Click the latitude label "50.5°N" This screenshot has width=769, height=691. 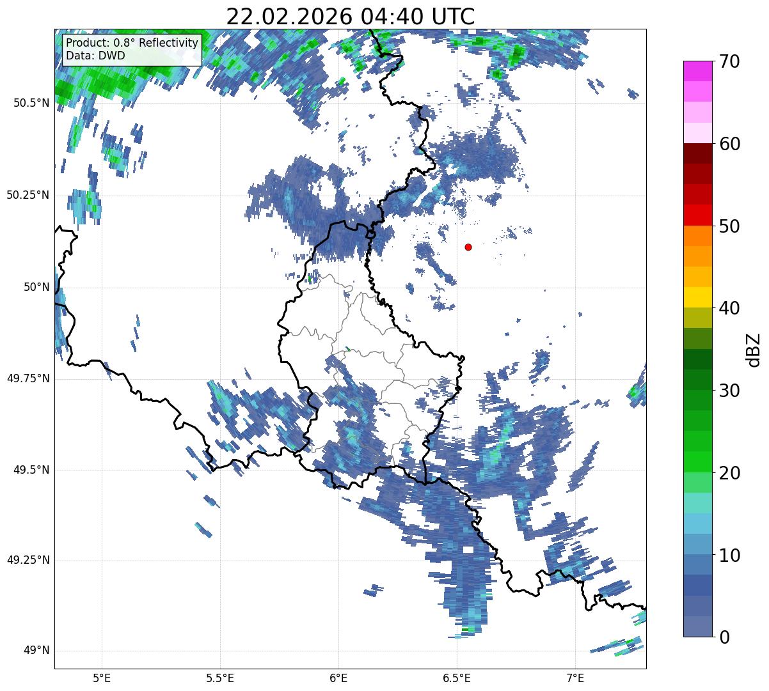pos(31,103)
